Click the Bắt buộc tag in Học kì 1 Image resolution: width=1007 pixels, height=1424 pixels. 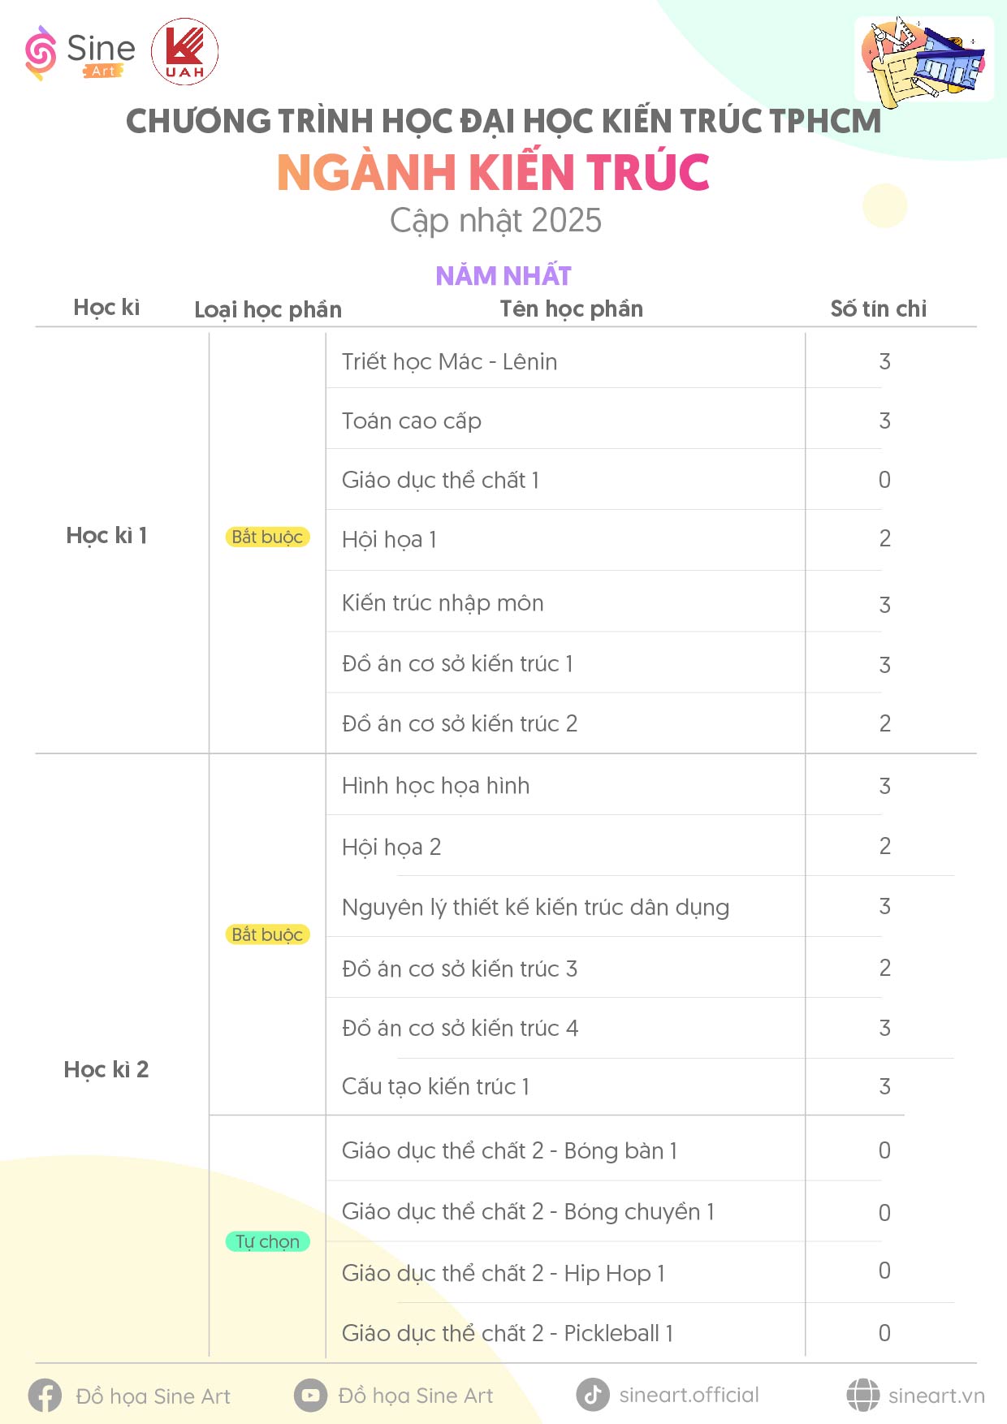[x=267, y=537]
